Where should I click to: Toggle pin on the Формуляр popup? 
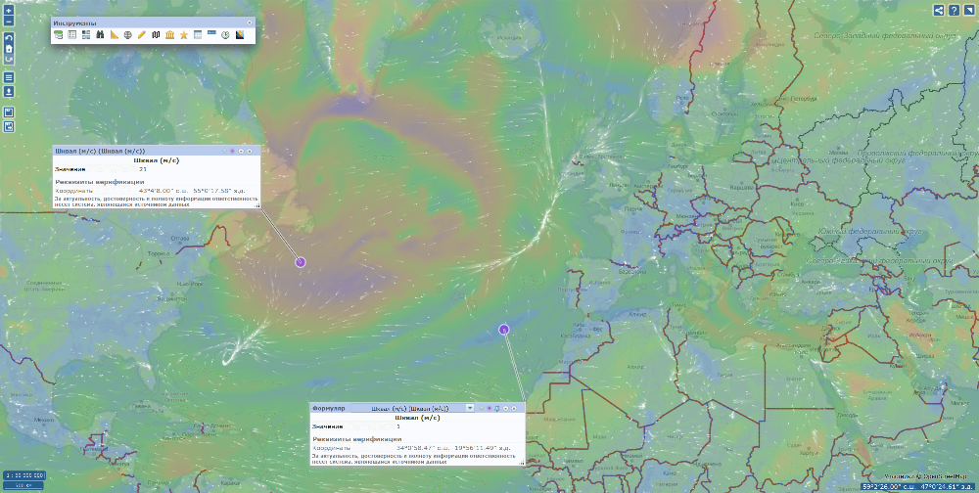point(496,407)
